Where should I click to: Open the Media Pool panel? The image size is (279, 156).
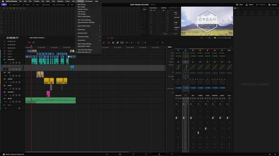tap(14, 5)
